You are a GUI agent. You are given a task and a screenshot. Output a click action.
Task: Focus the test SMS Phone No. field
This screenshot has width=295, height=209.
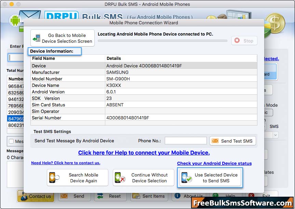[186, 141]
